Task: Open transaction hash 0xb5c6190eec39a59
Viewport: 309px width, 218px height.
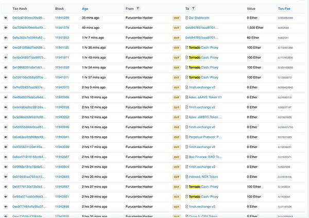Action: [x=29, y=17]
